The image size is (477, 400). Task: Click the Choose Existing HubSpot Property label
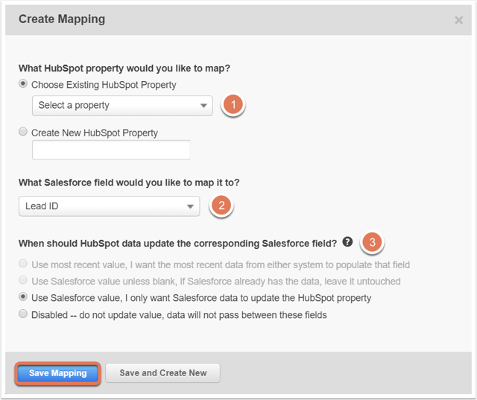104,85
